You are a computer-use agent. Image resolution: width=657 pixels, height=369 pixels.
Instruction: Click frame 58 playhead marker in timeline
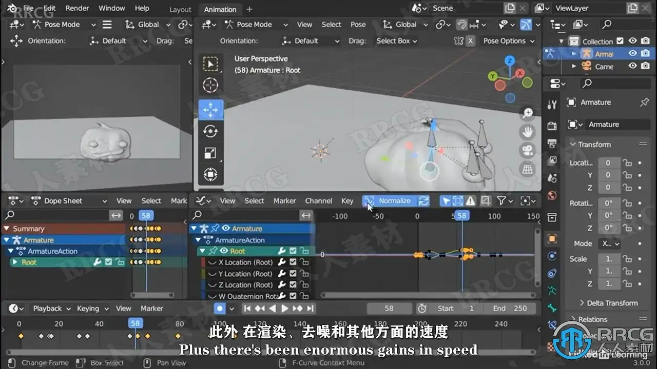[x=135, y=323]
